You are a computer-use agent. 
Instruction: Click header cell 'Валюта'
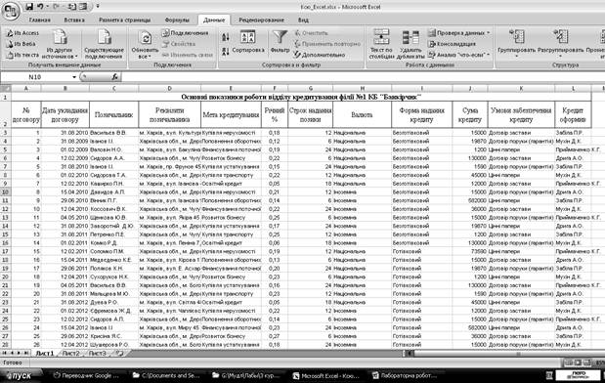click(x=362, y=114)
